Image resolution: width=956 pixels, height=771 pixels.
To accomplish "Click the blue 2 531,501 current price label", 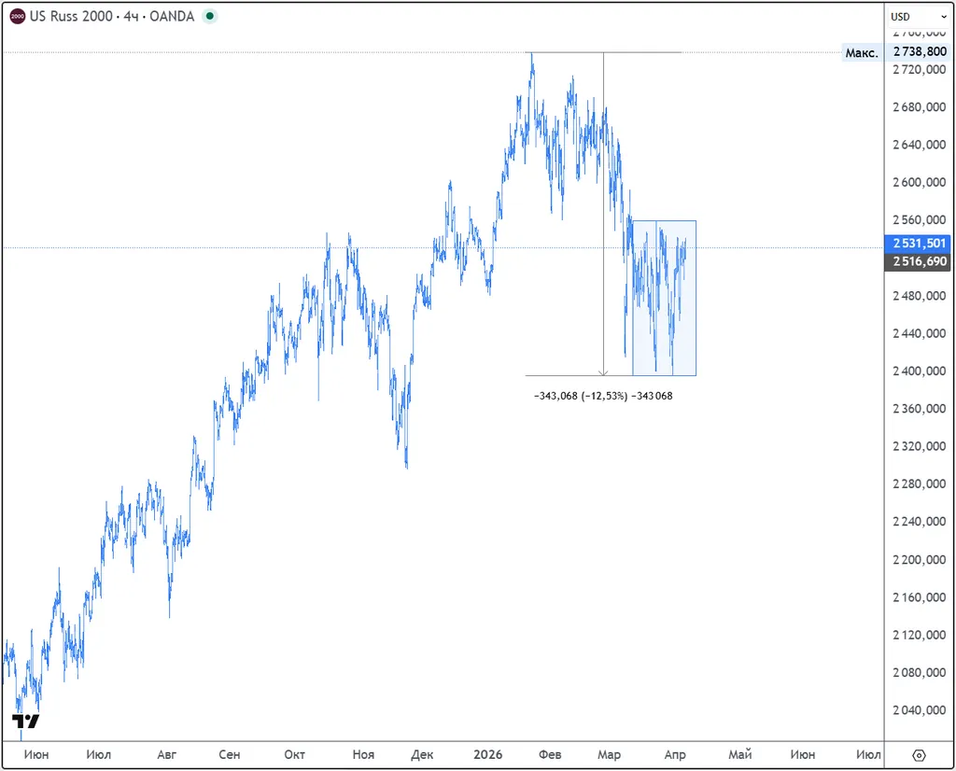I will click(920, 244).
